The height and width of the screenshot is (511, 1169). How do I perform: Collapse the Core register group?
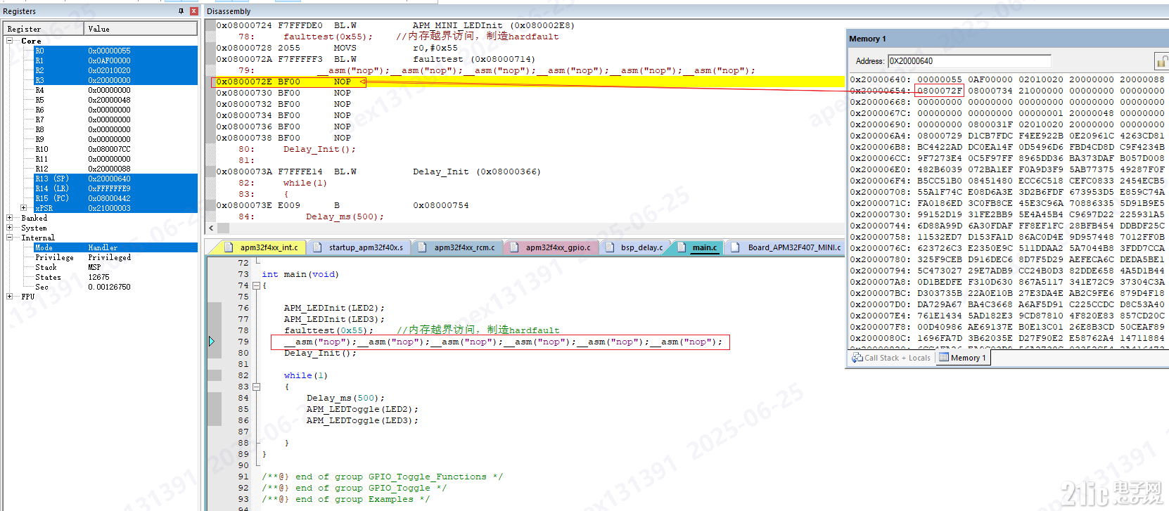click(10, 41)
